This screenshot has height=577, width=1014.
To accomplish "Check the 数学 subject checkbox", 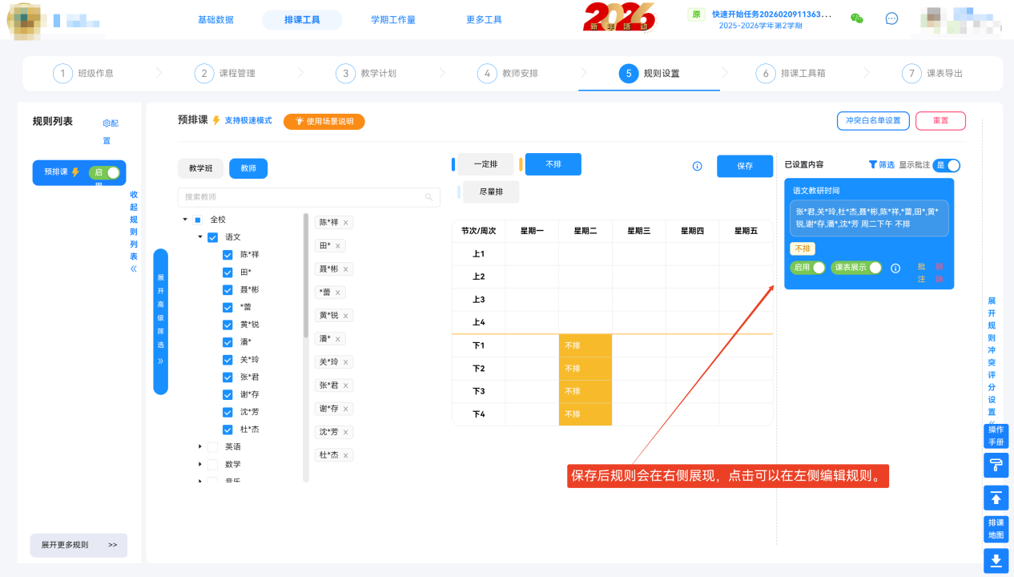I will tap(213, 464).
